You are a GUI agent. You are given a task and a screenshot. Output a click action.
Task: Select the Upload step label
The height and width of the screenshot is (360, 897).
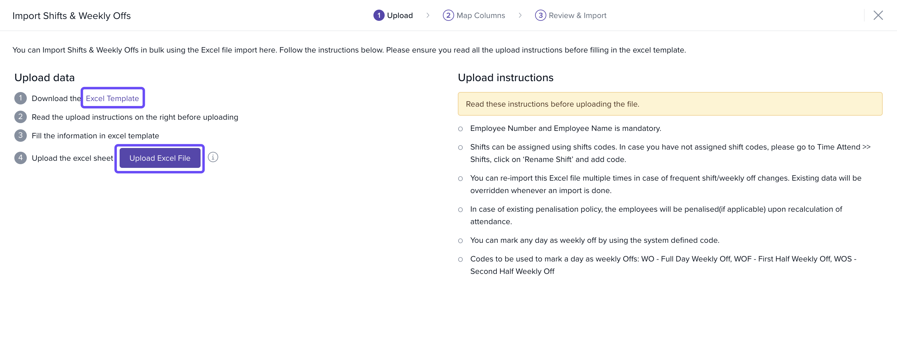(399, 15)
